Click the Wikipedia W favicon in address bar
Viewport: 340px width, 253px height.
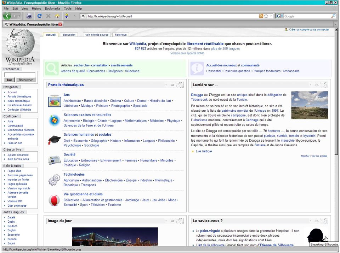coord(84,16)
